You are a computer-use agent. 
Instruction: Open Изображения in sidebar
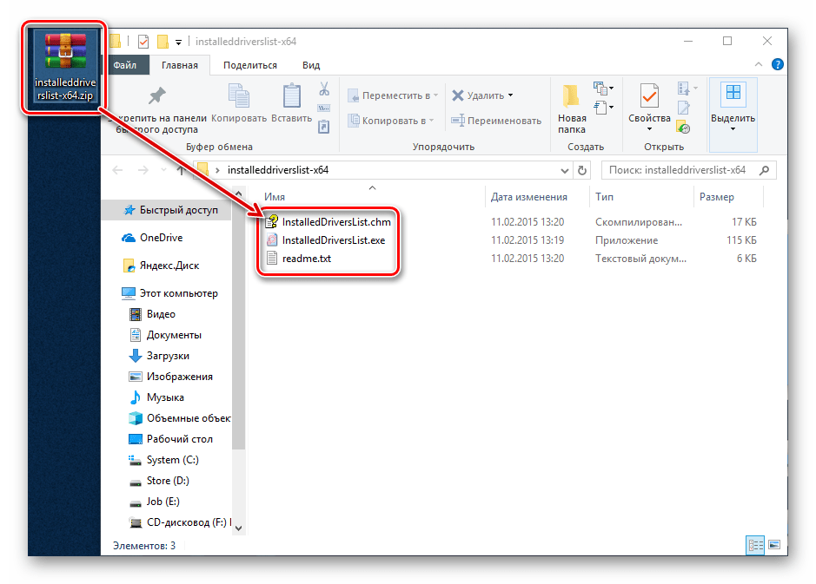[x=170, y=377]
